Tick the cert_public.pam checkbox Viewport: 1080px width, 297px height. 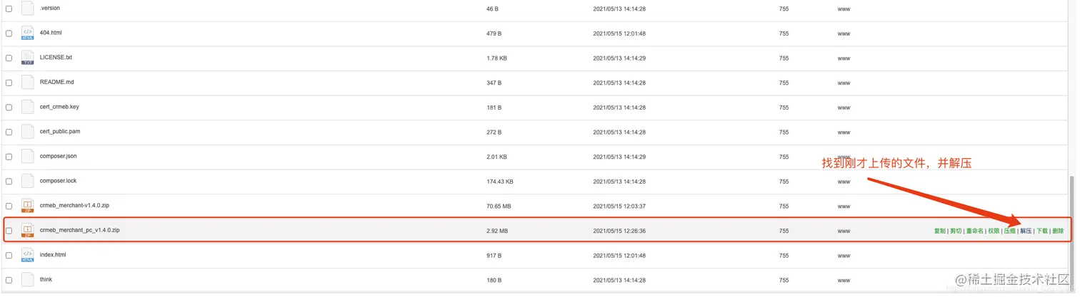pyautogui.click(x=9, y=132)
